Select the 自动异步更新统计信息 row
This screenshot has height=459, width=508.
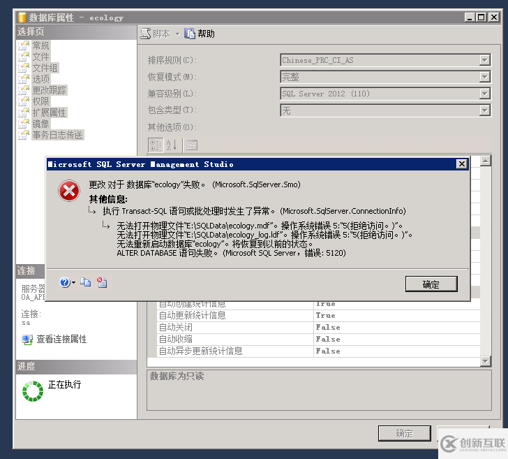click(314, 351)
